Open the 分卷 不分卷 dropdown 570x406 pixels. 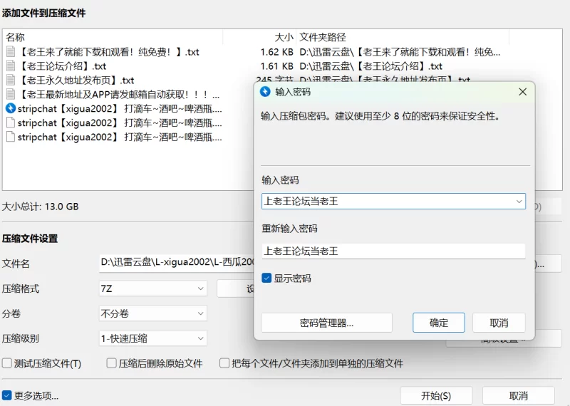coord(153,313)
